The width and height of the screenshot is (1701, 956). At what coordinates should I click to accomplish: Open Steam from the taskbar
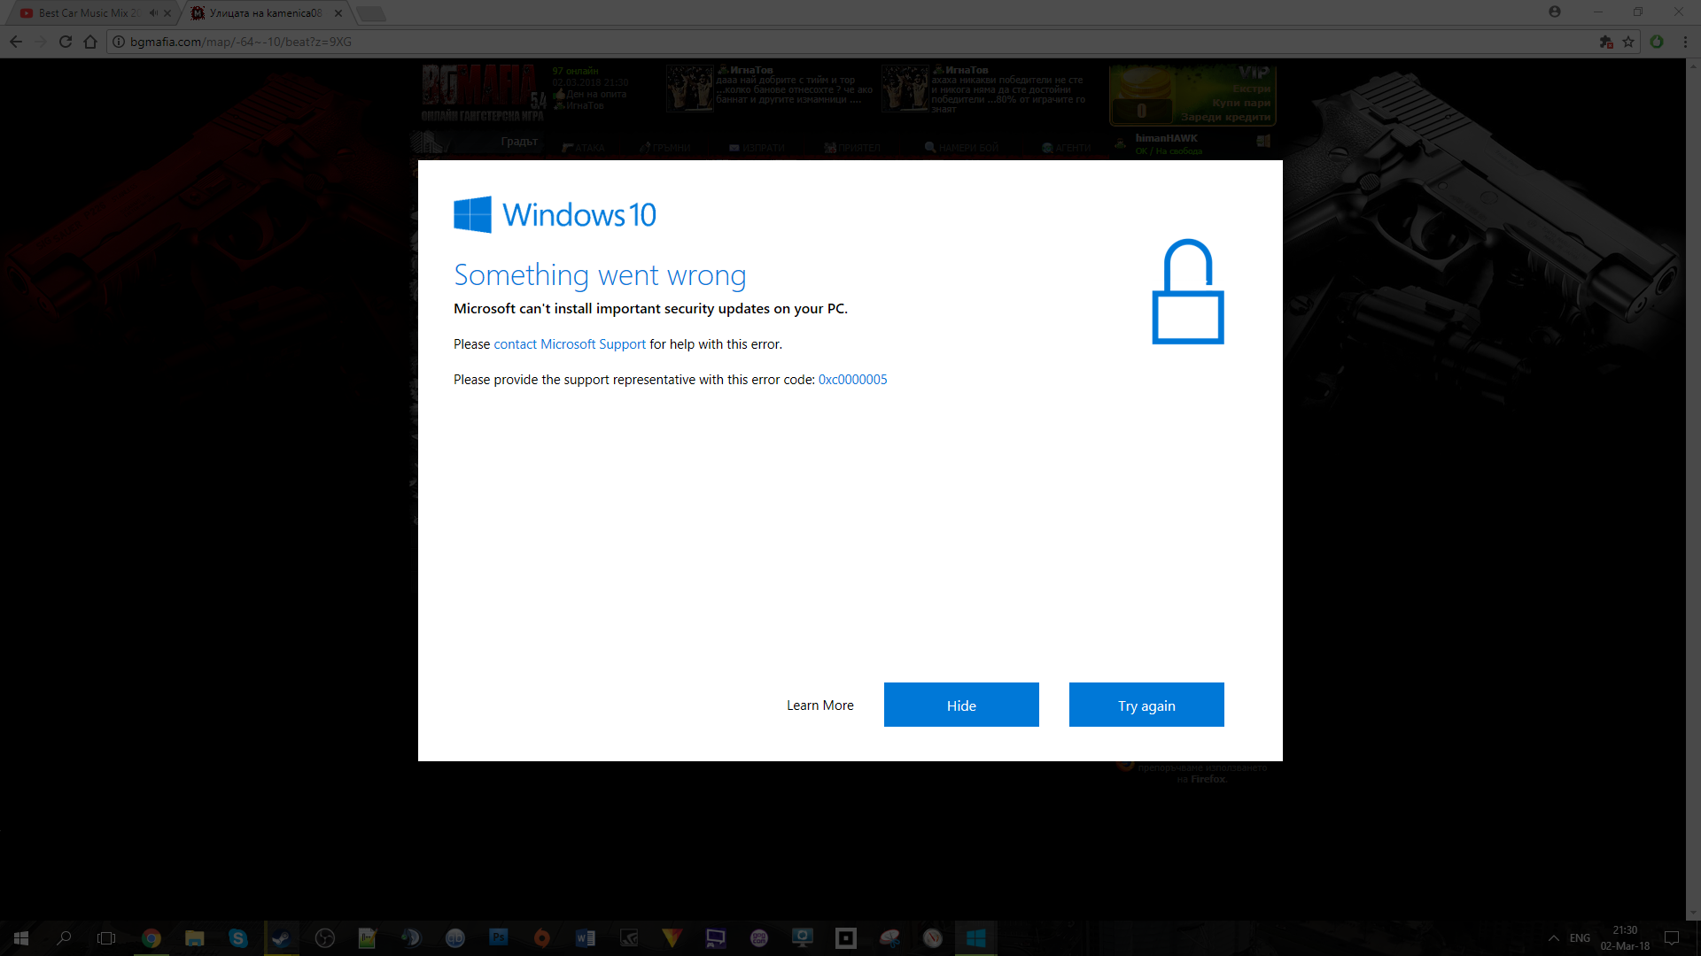click(x=281, y=938)
